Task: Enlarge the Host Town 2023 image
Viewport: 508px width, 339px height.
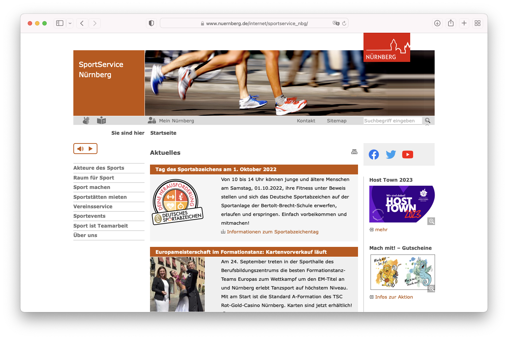Action: point(431,221)
